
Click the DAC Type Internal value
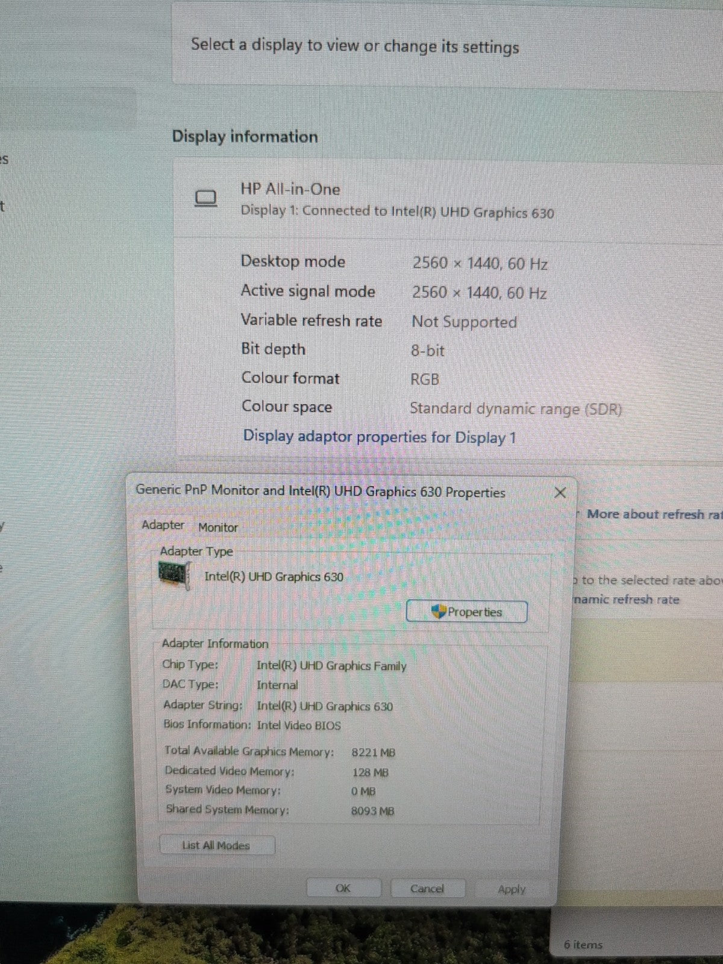(277, 685)
